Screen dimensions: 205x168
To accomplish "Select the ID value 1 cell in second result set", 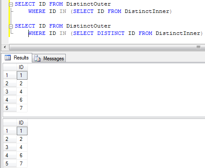I will coord(22,131).
